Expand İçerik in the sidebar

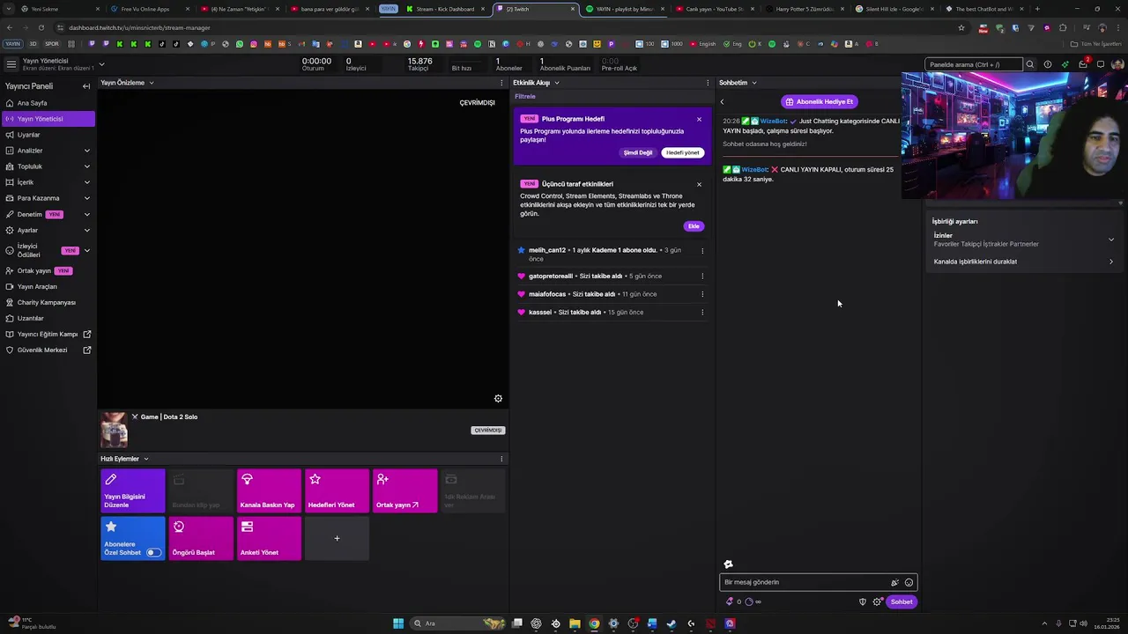pyautogui.click(x=86, y=182)
